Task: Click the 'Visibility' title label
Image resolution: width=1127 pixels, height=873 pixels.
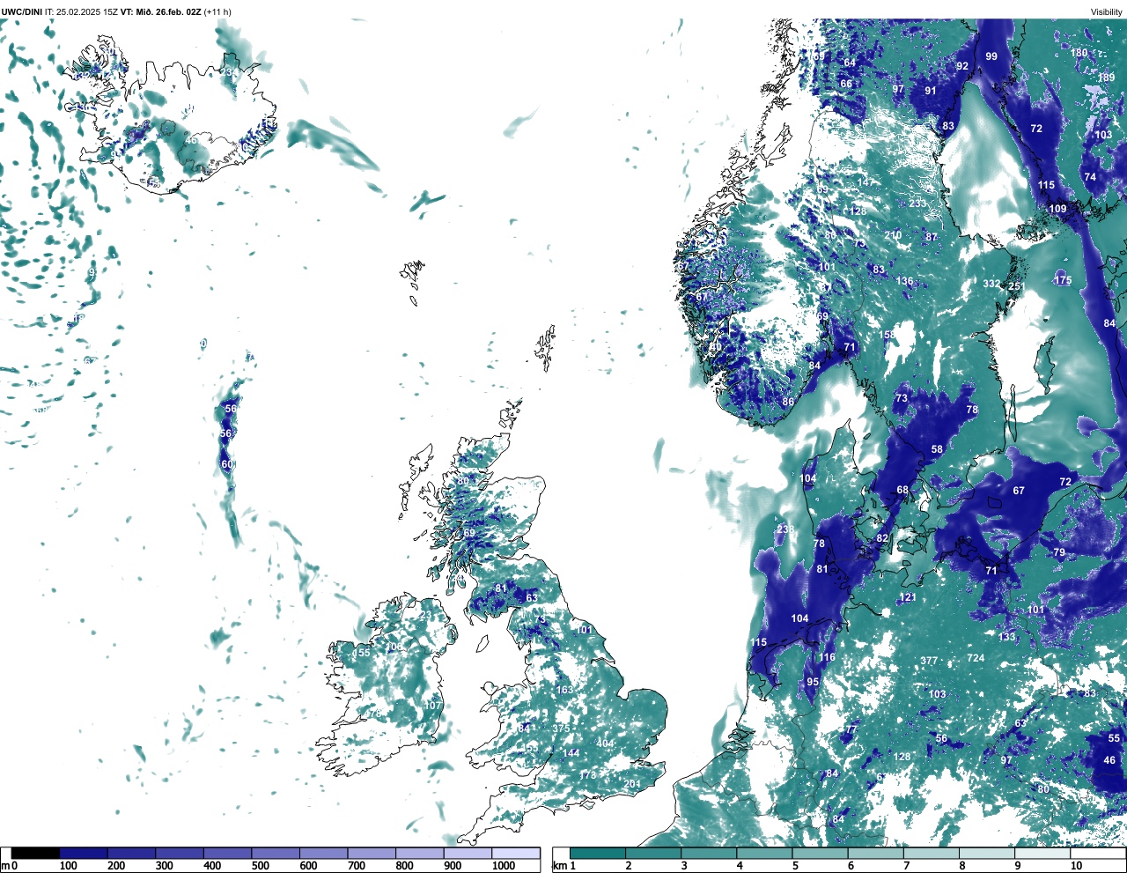Action: [1106, 11]
